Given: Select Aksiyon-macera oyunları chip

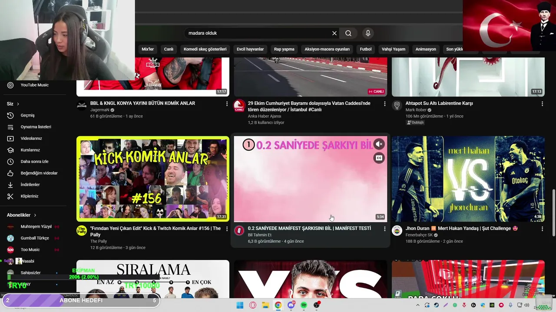Looking at the screenshot, I should pyautogui.click(x=327, y=49).
